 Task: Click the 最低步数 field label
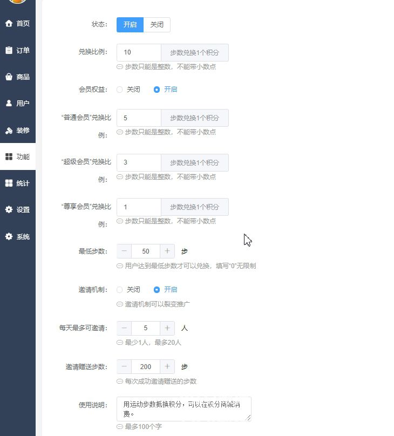(93, 251)
